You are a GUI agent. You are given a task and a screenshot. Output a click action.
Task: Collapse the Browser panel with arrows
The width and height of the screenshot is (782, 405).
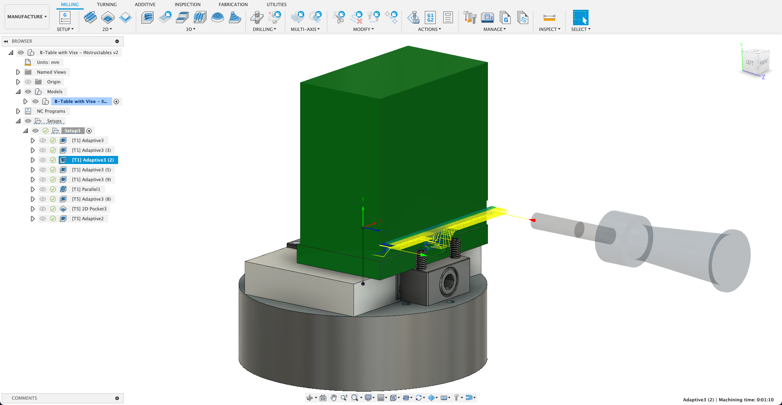(6, 41)
